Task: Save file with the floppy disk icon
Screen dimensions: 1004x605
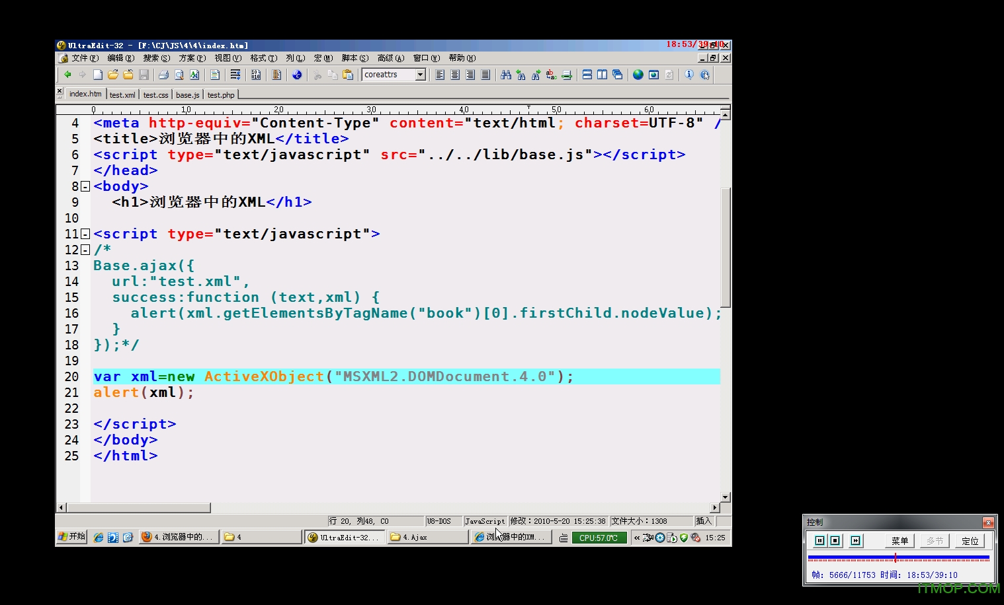Action: pyautogui.click(x=144, y=75)
